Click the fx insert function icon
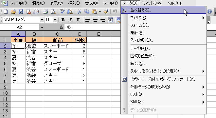Image resolution: width=216 pixels, height=118 pixels. pyautogui.click(x=62, y=27)
